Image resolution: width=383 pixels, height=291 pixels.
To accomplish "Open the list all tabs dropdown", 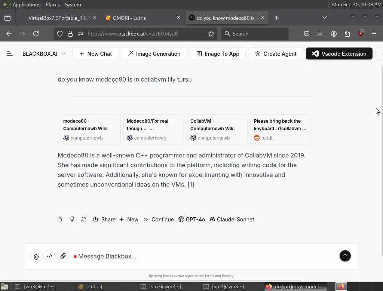I will point(324,18).
